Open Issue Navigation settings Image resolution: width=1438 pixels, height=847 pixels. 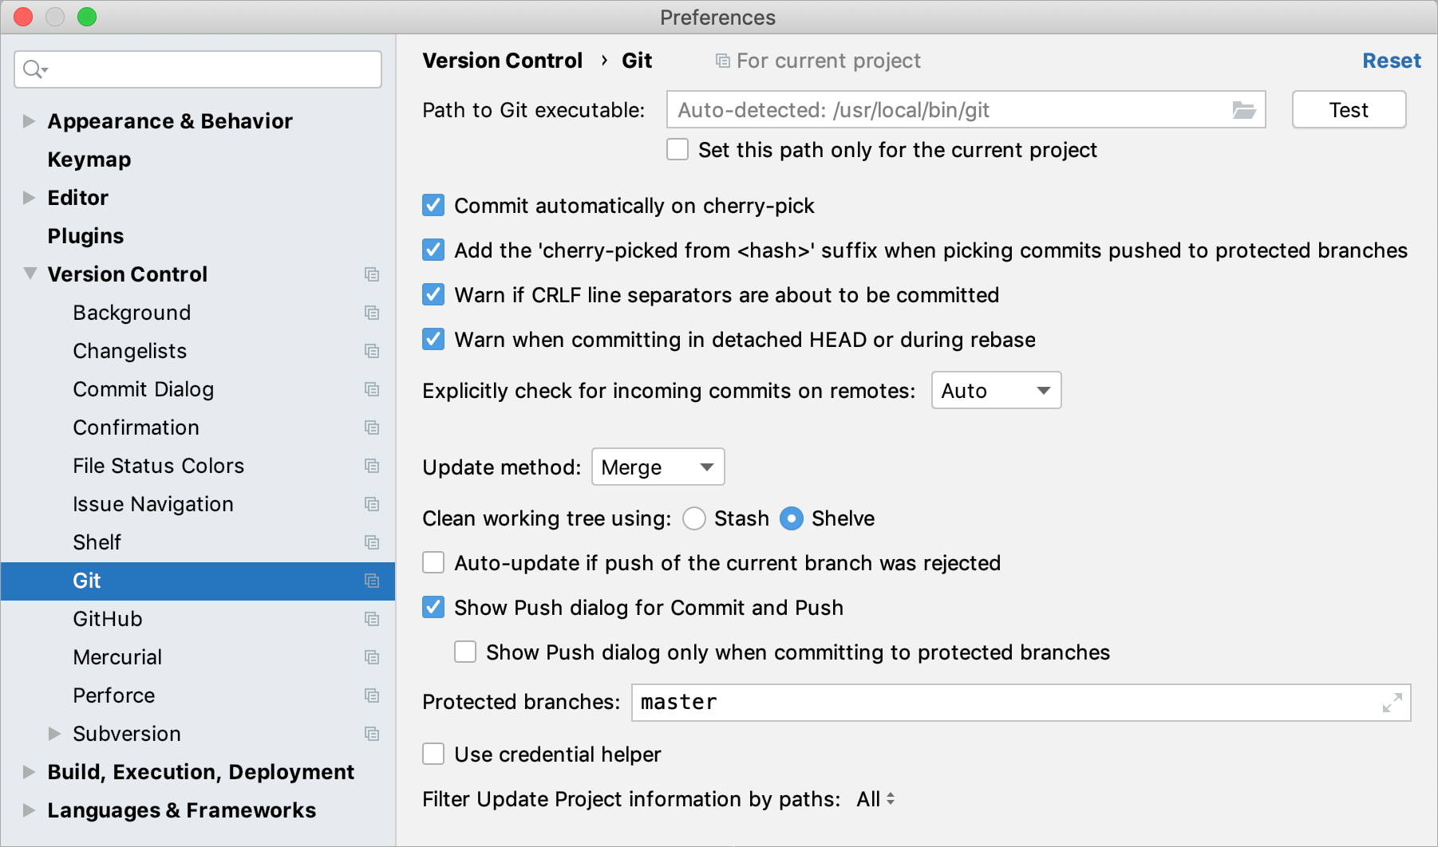153,504
